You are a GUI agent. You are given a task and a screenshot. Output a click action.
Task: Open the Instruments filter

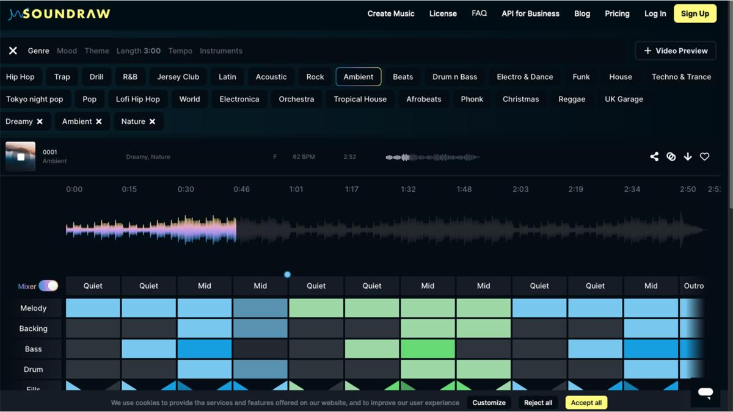coord(221,51)
